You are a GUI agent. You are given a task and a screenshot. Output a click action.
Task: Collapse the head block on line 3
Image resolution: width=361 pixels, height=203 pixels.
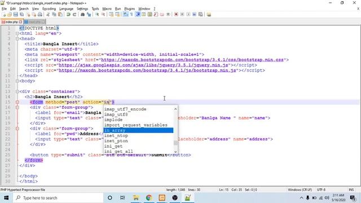[17, 39]
